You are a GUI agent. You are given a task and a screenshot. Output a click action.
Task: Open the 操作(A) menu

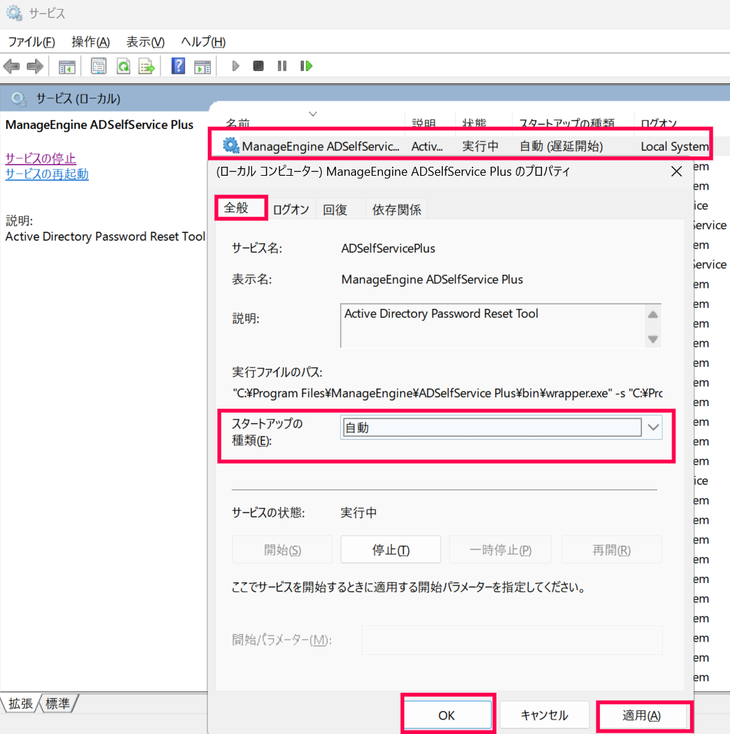(x=91, y=41)
